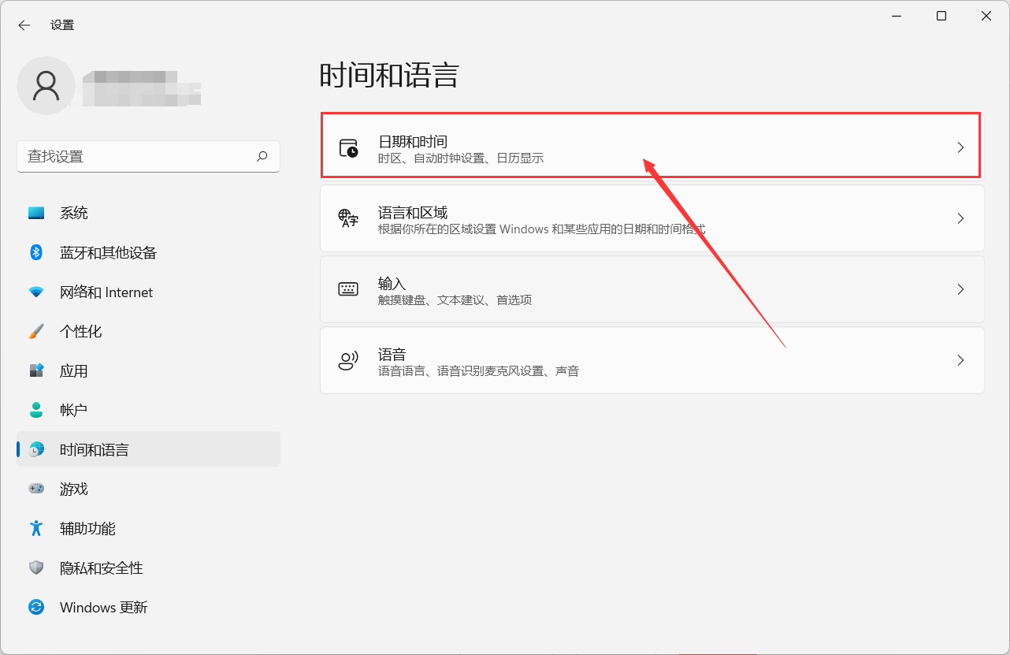Click the shield icon for 隐私和安全性
This screenshot has width=1010, height=655.
pyautogui.click(x=36, y=568)
